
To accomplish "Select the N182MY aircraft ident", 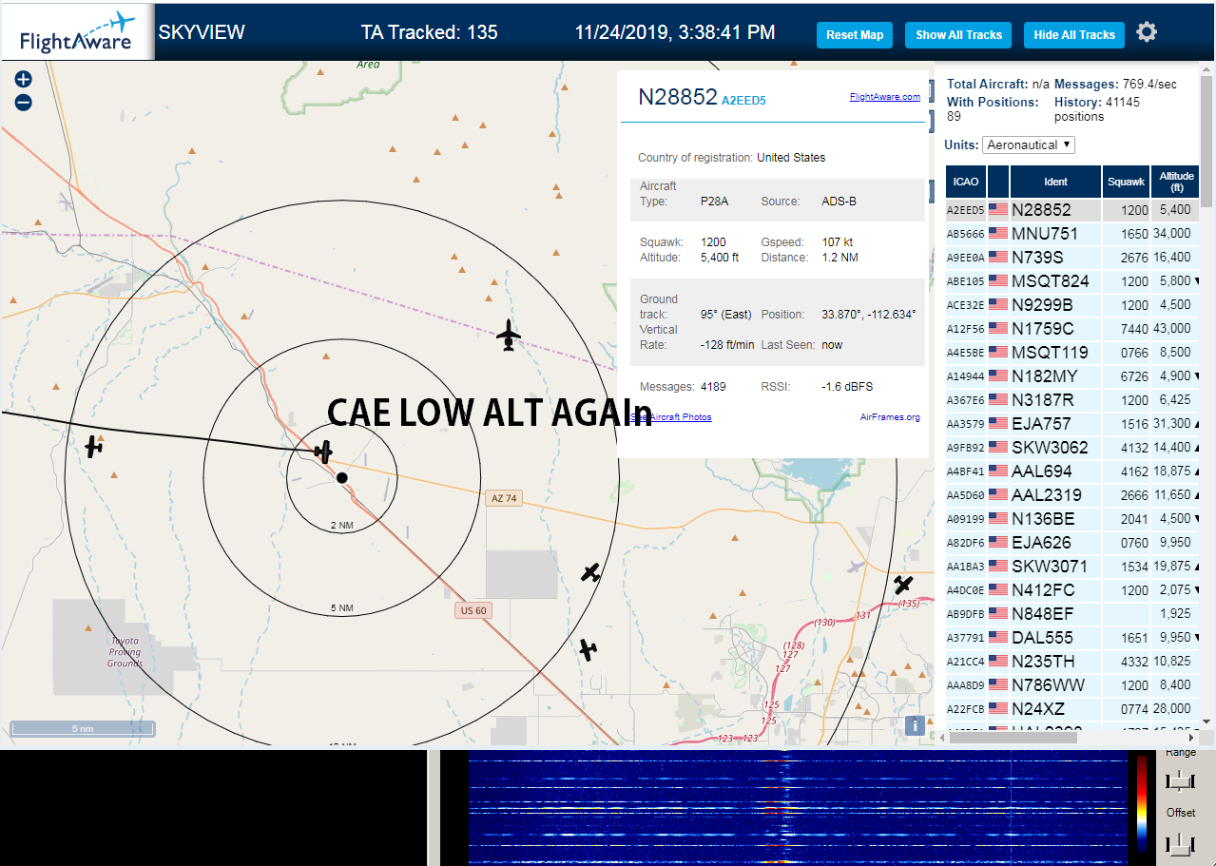I will click(x=1045, y=376).
